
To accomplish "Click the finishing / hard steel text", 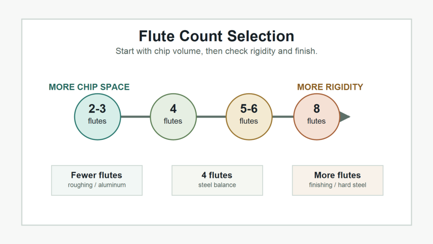I will coord(338,185).
